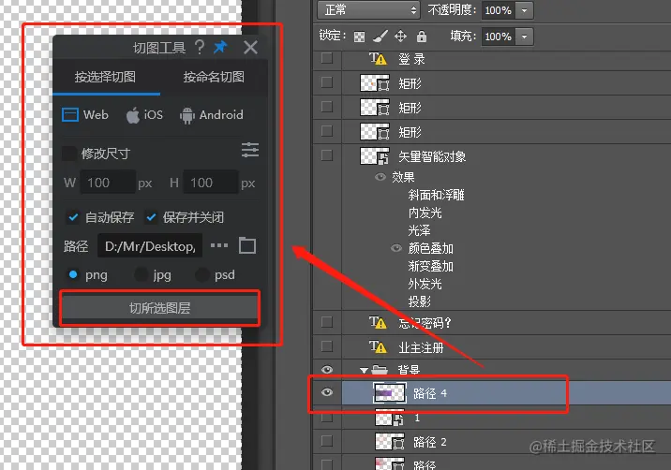
Task: Select the 路径 2 layer
Action: (430, 442)
